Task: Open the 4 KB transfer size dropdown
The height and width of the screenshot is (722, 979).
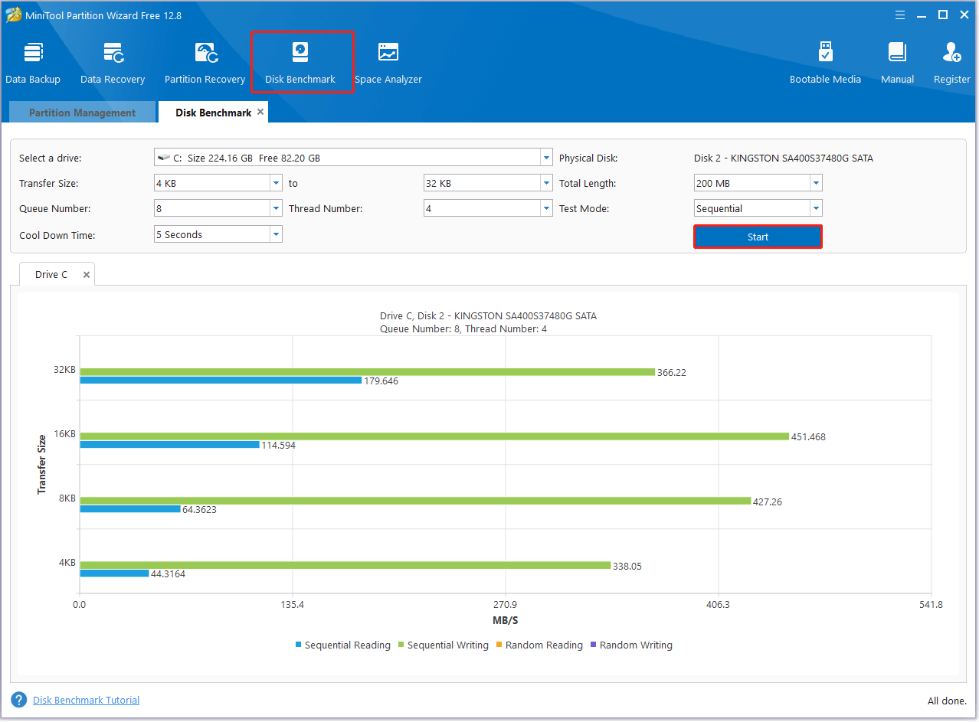Action: pyautogui.click(x=276, y=184)
